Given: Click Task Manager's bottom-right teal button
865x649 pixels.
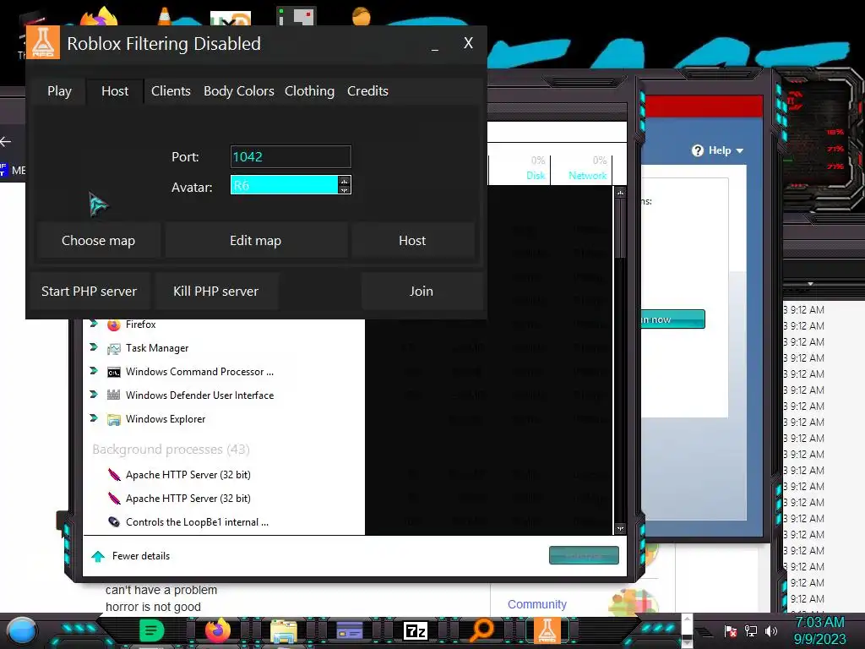Looking at the screenshot, I should [584, 555].
